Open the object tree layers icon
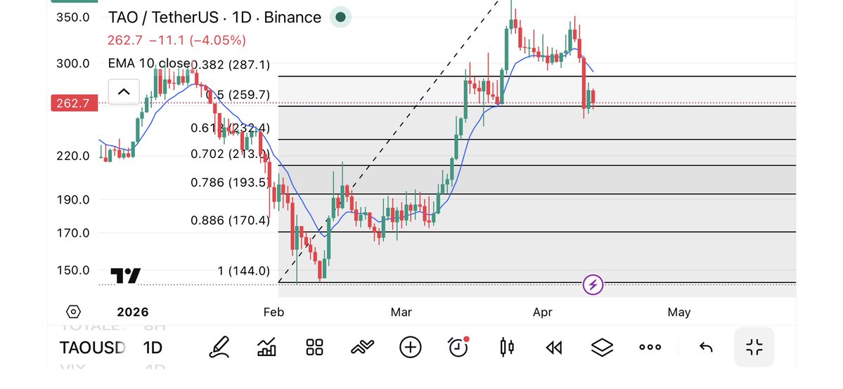The height and width of the screenshot is (389, 843). (602, 347)
